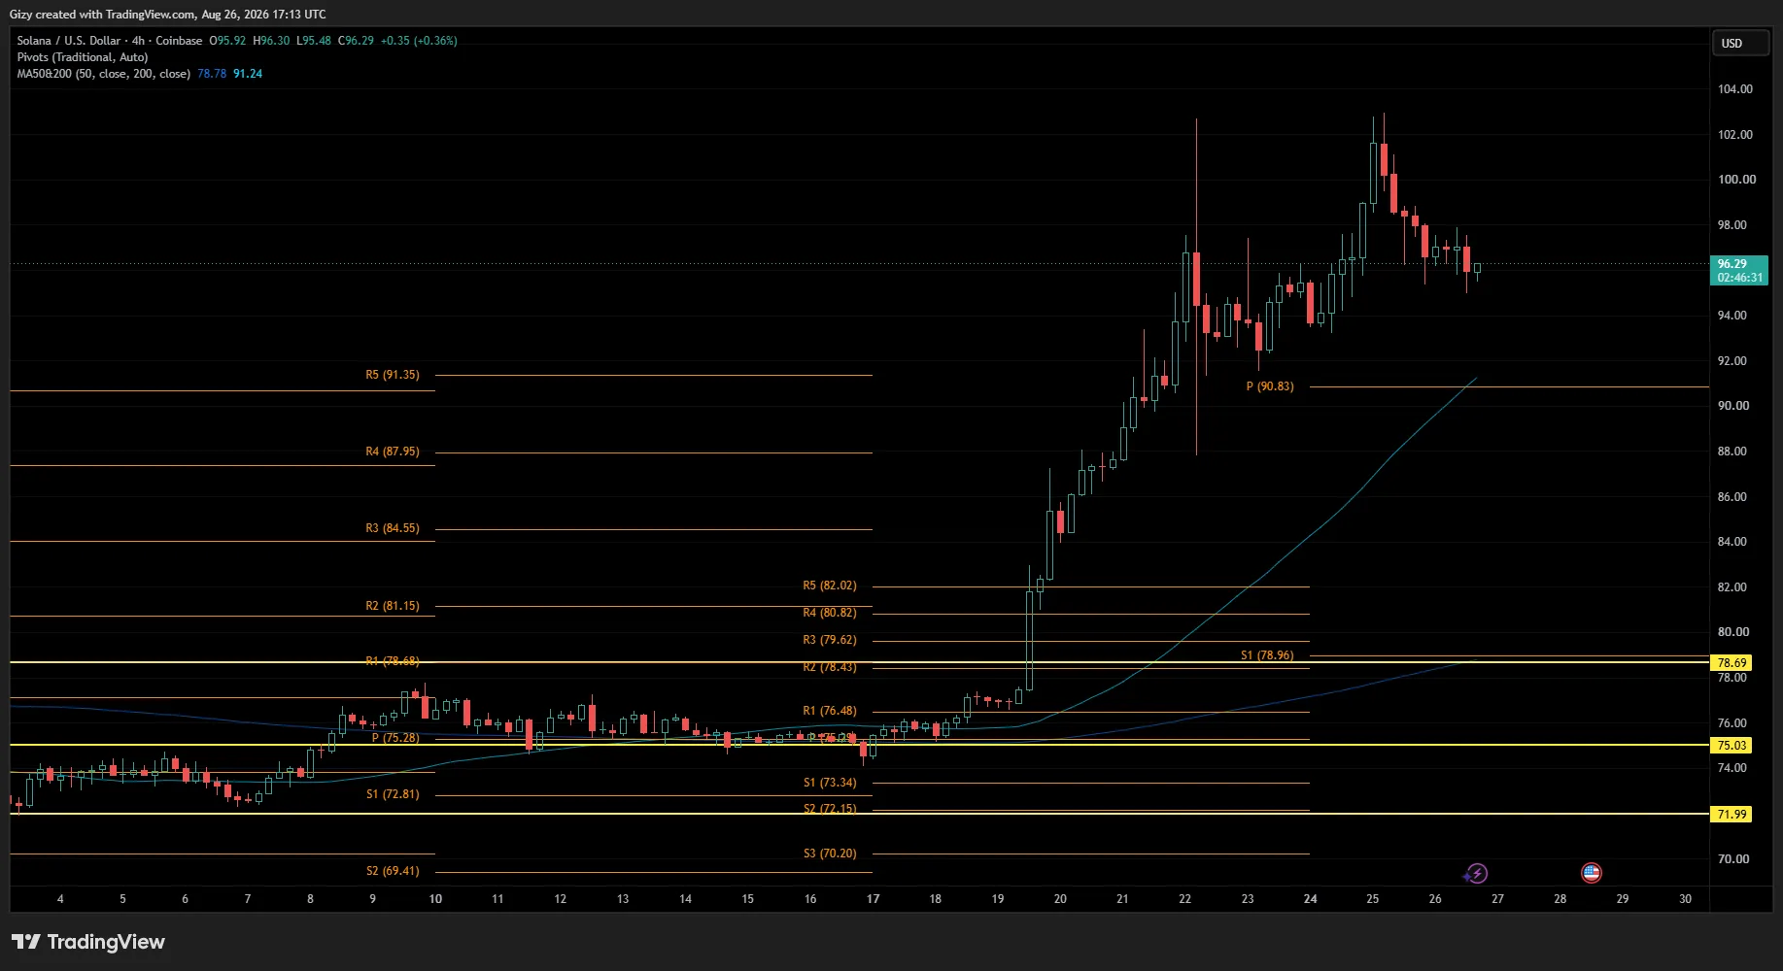
Task: Click the yellow 71.99 price label
Action: [1732, 815]
